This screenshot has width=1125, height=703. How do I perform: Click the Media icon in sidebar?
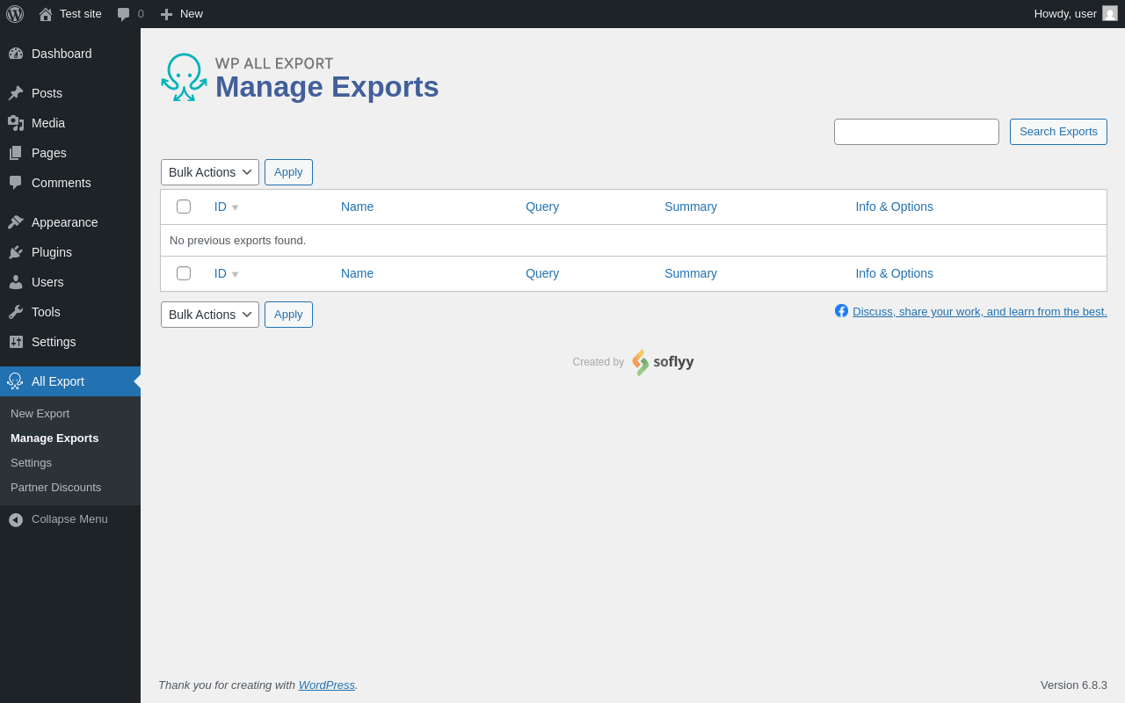(16, 123)
